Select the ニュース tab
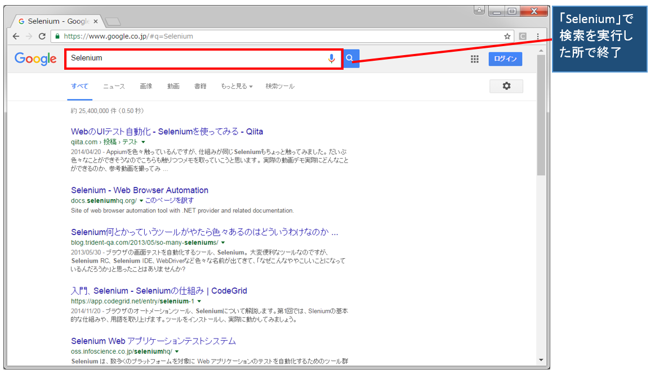 click(x=114, y=86)
